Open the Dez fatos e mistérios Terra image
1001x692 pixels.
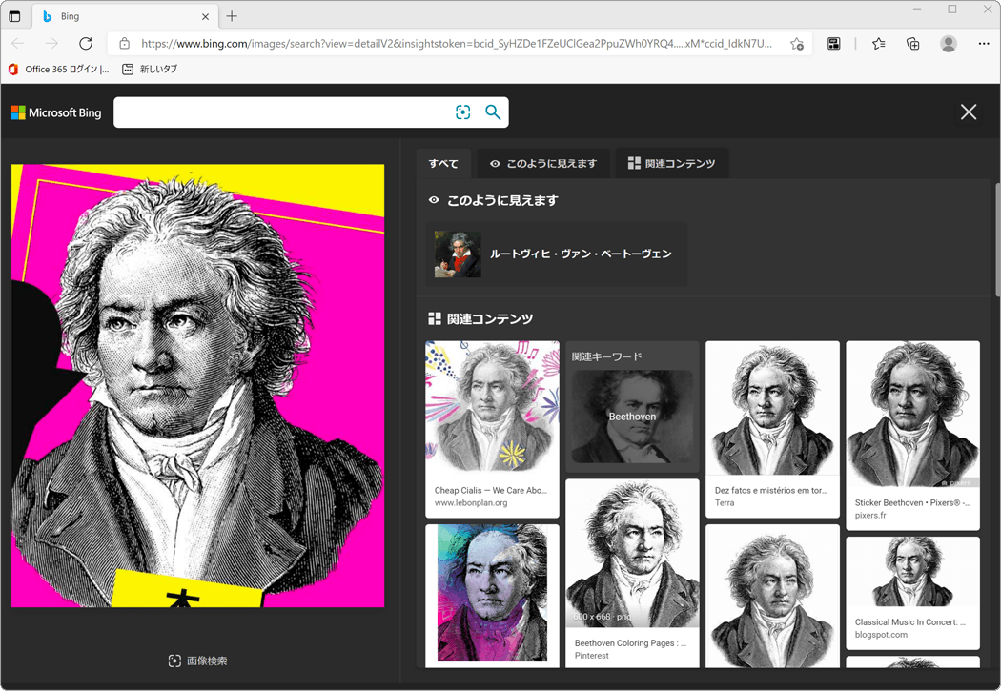(x=772, y=429)
